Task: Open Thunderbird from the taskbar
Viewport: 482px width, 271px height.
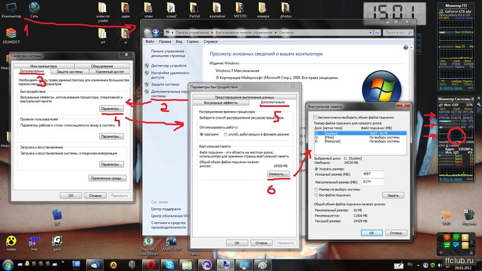Action: [95, 265]
